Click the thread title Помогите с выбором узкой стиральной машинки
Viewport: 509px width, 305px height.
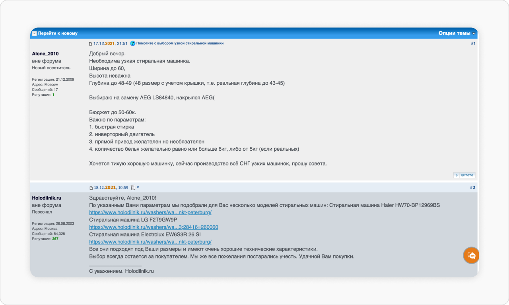(x=180, y=43)
